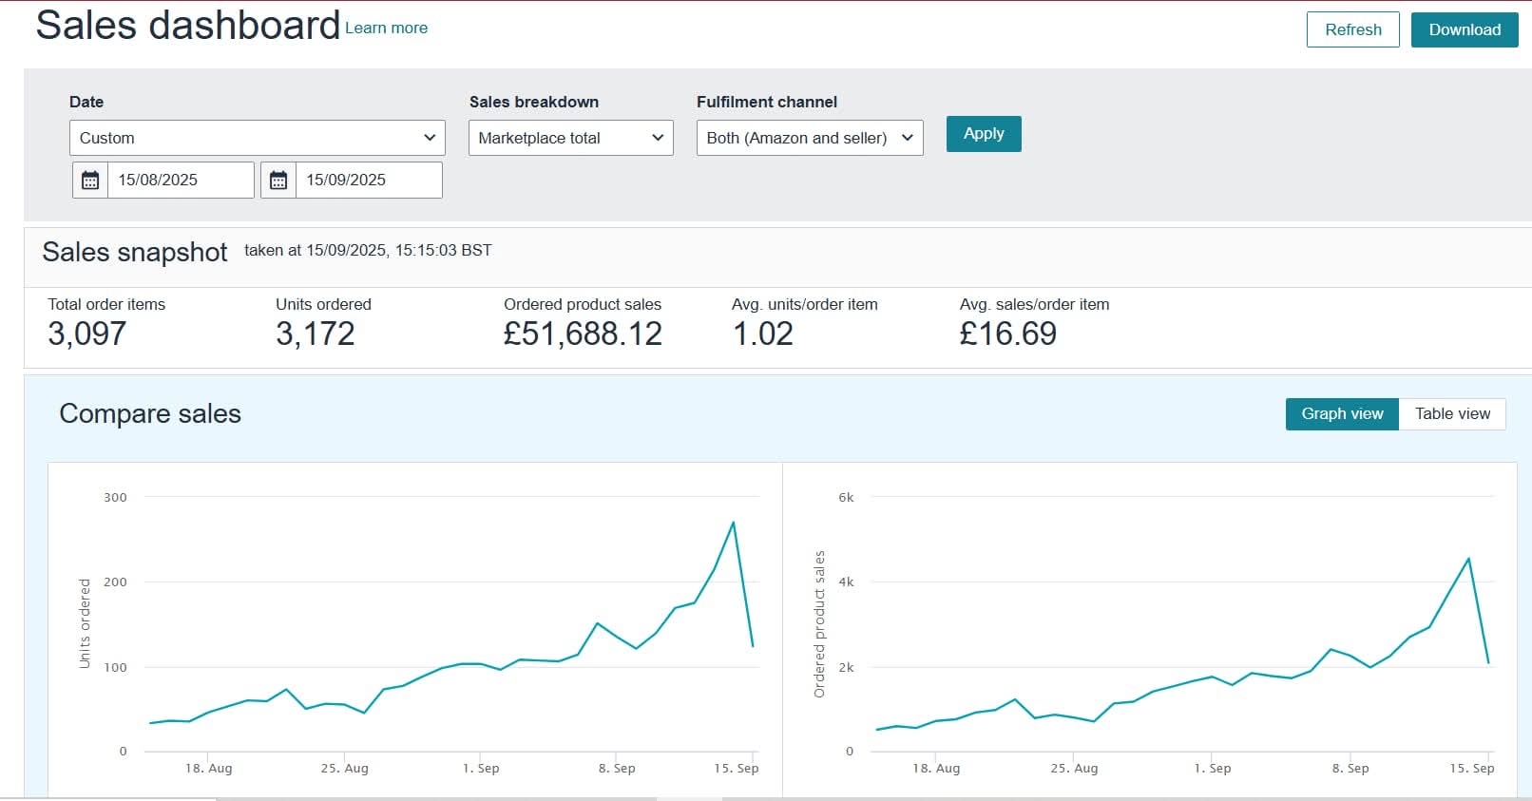Click the units ordered peak on chart

(x=733, y=522)
